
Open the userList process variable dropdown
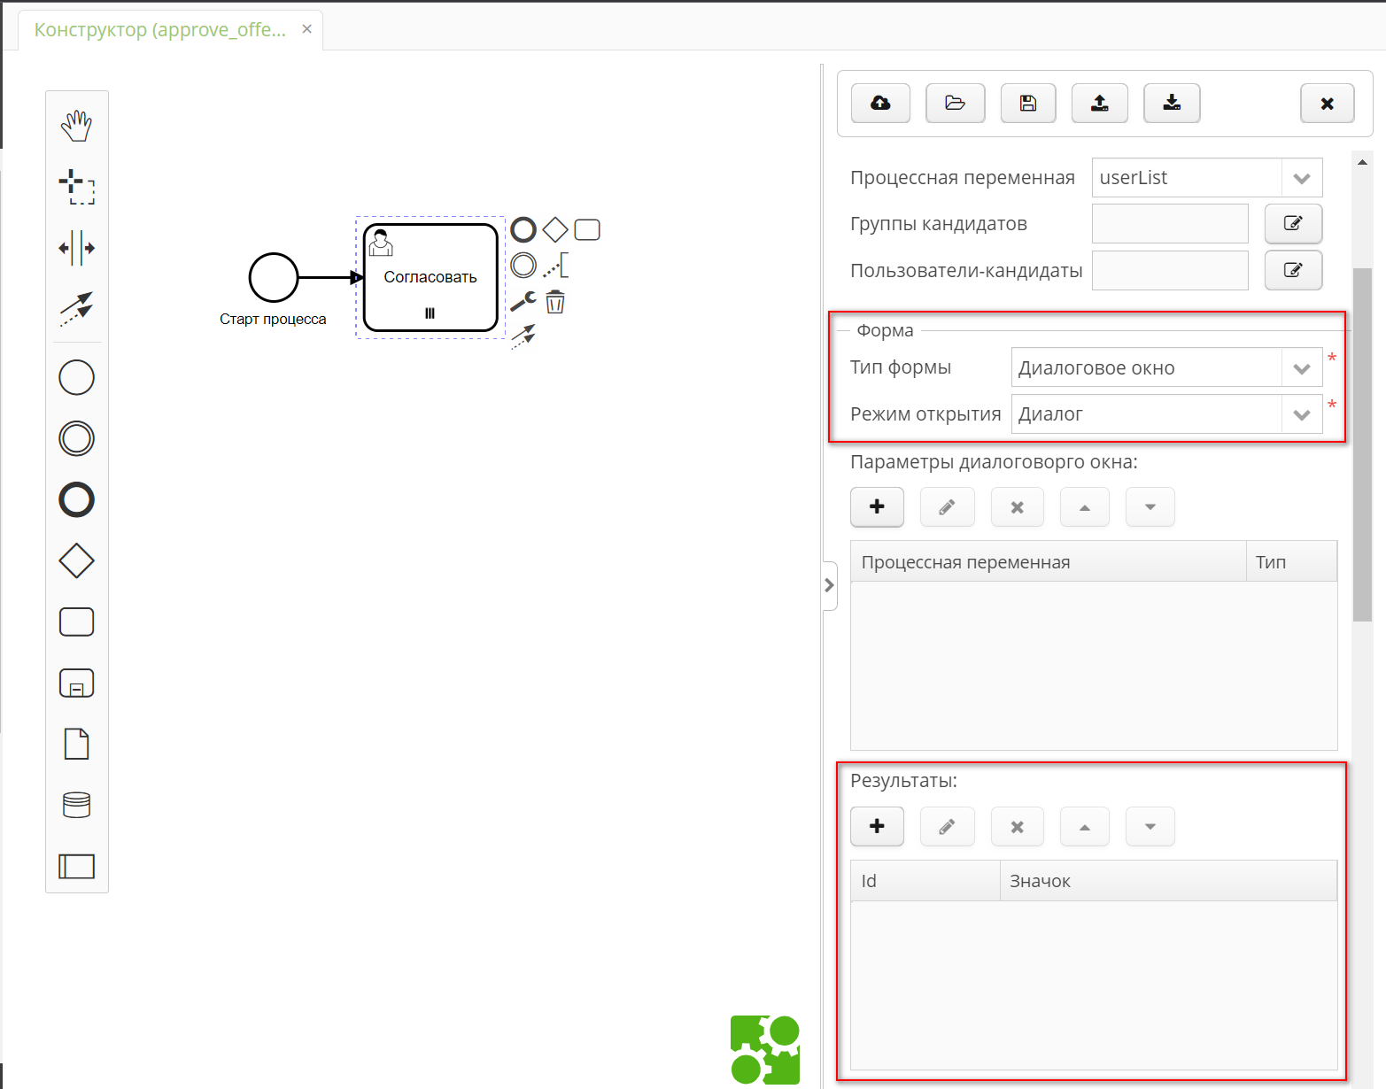(x=1301, y=177)
